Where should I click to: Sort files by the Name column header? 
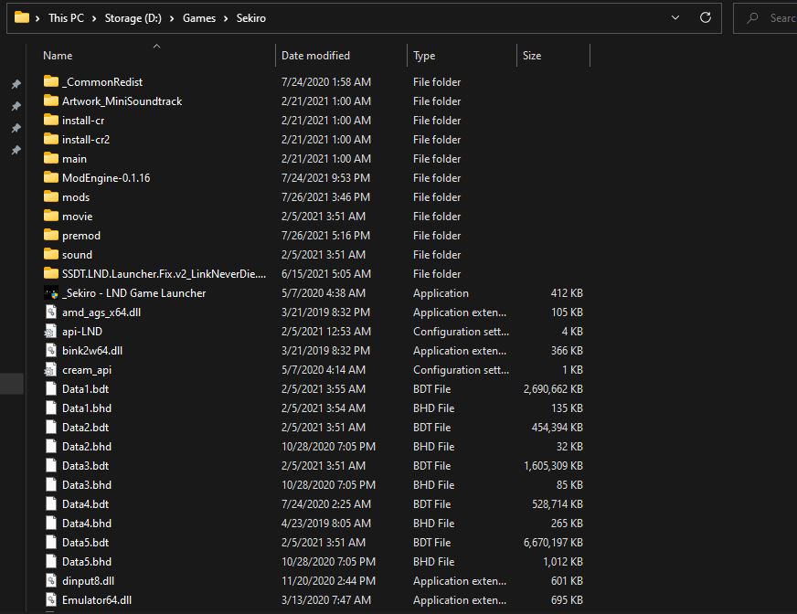tap(58, 56)
